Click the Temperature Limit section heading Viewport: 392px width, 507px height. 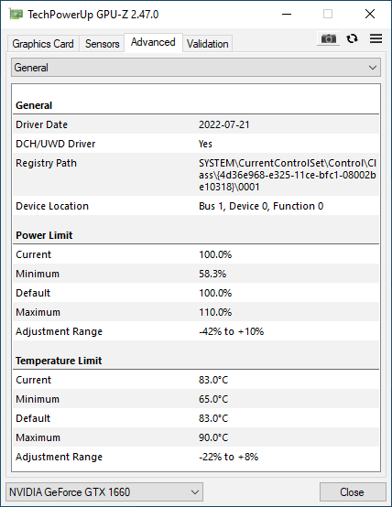(59, 361)
